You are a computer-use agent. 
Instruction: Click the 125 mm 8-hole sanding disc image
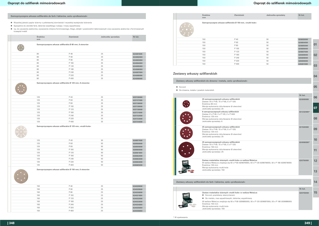[x=21, y=88]
